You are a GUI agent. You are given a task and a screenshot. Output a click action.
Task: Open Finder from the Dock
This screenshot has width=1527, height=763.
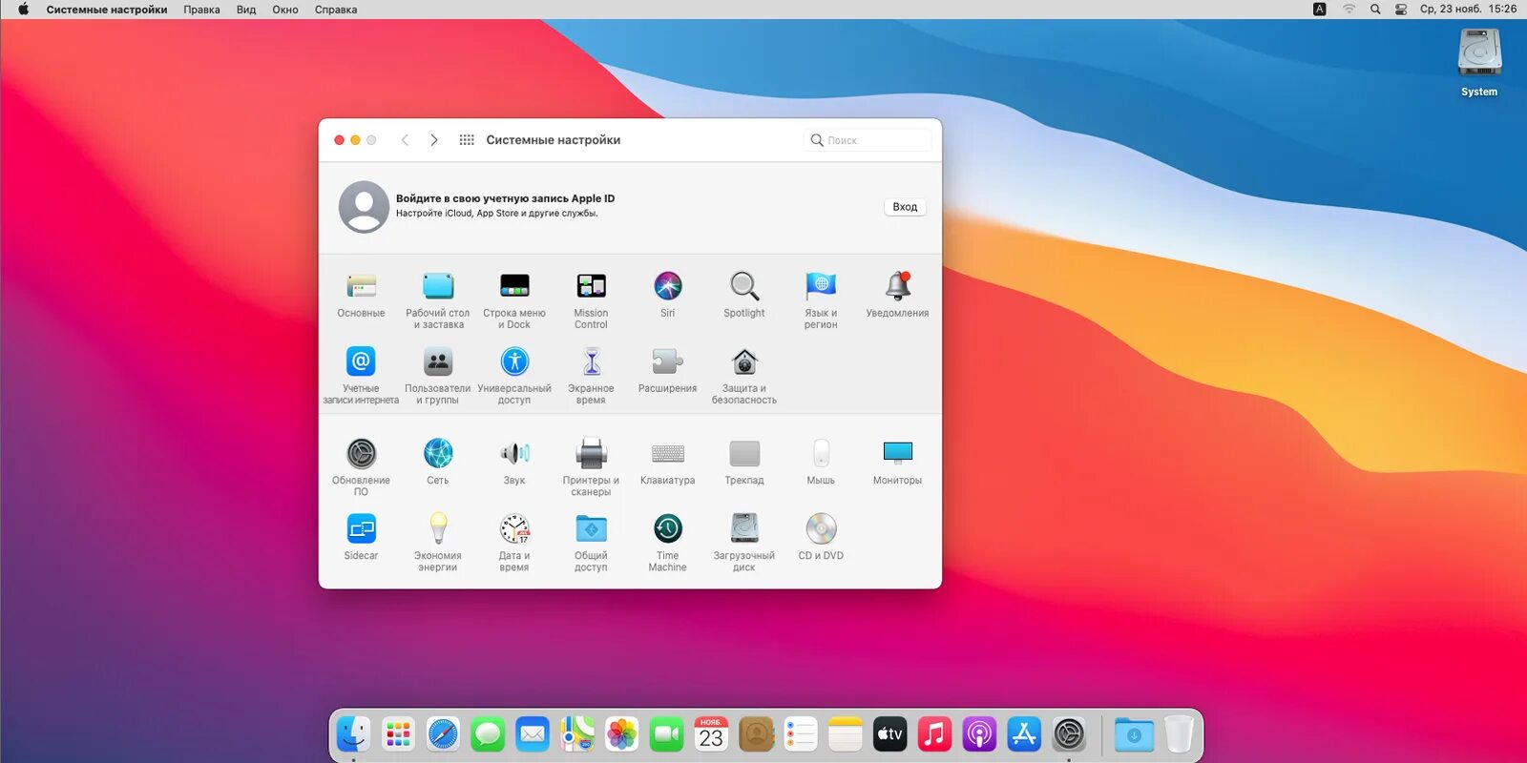coord(353,734)
